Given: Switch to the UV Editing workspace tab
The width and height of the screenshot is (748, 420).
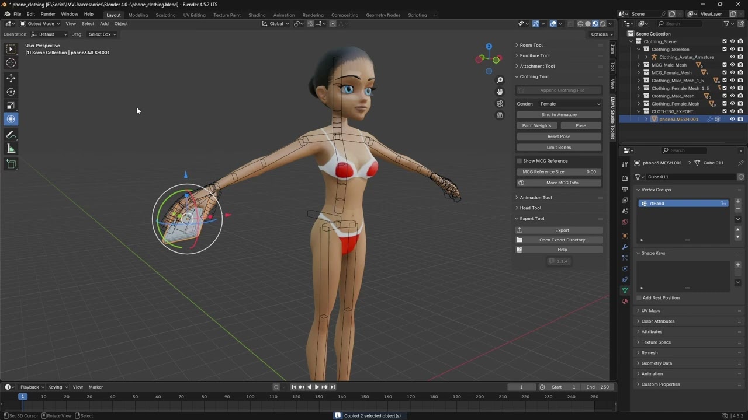Looking at the screenshot, I should point(194,15).
